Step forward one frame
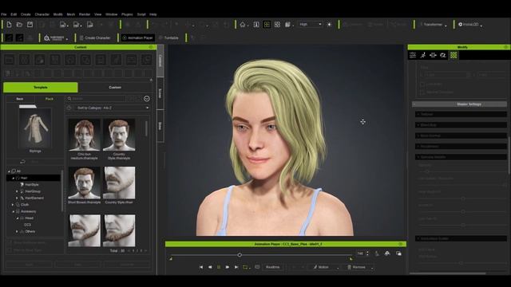The width and height of the screenshot is (511, 287). [228, 267]
